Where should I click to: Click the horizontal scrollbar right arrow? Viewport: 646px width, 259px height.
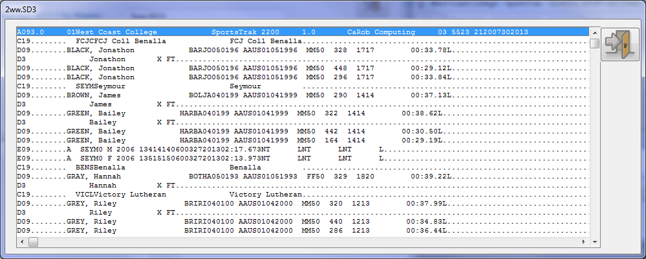pyautogui.click(x=584, y=242)
